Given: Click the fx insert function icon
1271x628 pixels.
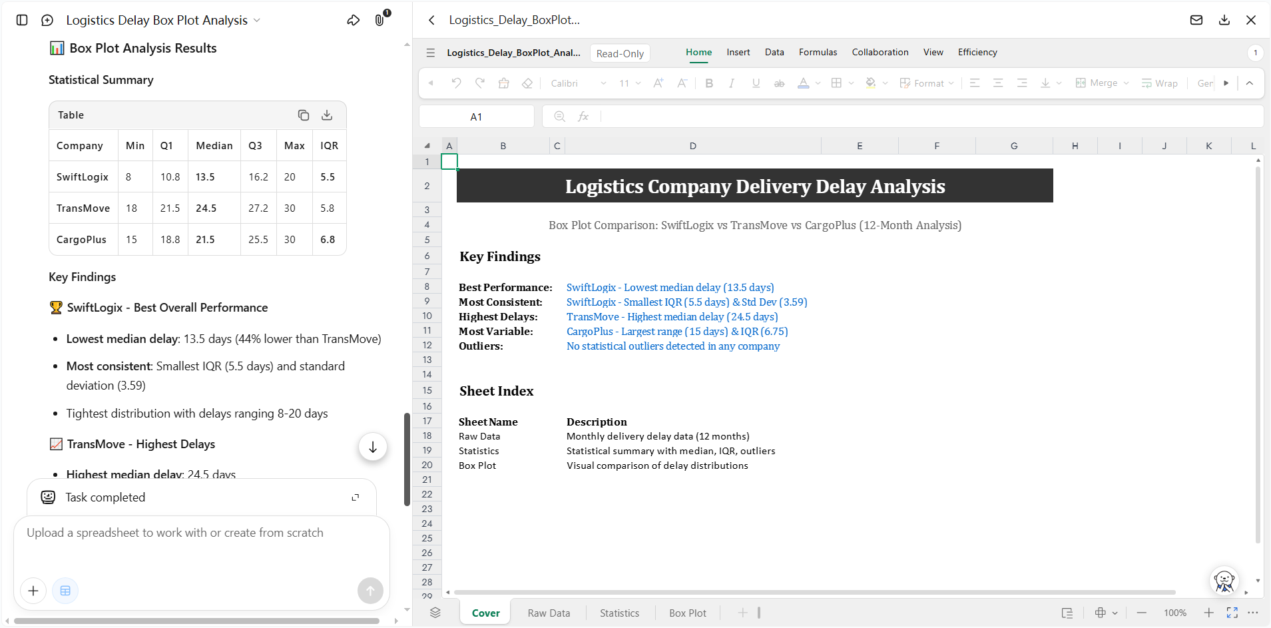Looking at the screenshot, I should pos(583,117).
